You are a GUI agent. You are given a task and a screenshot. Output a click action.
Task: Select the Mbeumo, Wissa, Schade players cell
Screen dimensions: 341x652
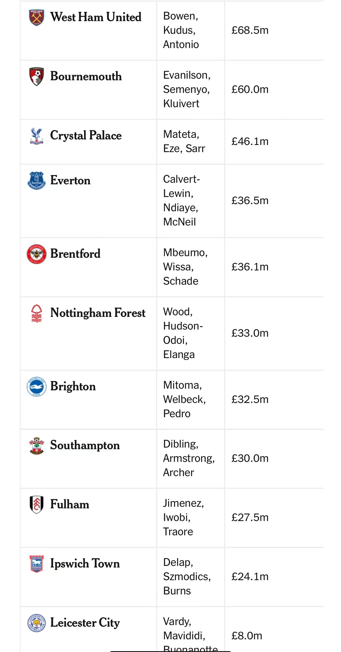185,267
